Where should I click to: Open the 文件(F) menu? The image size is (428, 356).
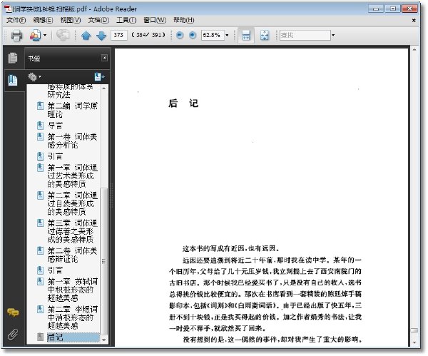(x=16, y=20)
